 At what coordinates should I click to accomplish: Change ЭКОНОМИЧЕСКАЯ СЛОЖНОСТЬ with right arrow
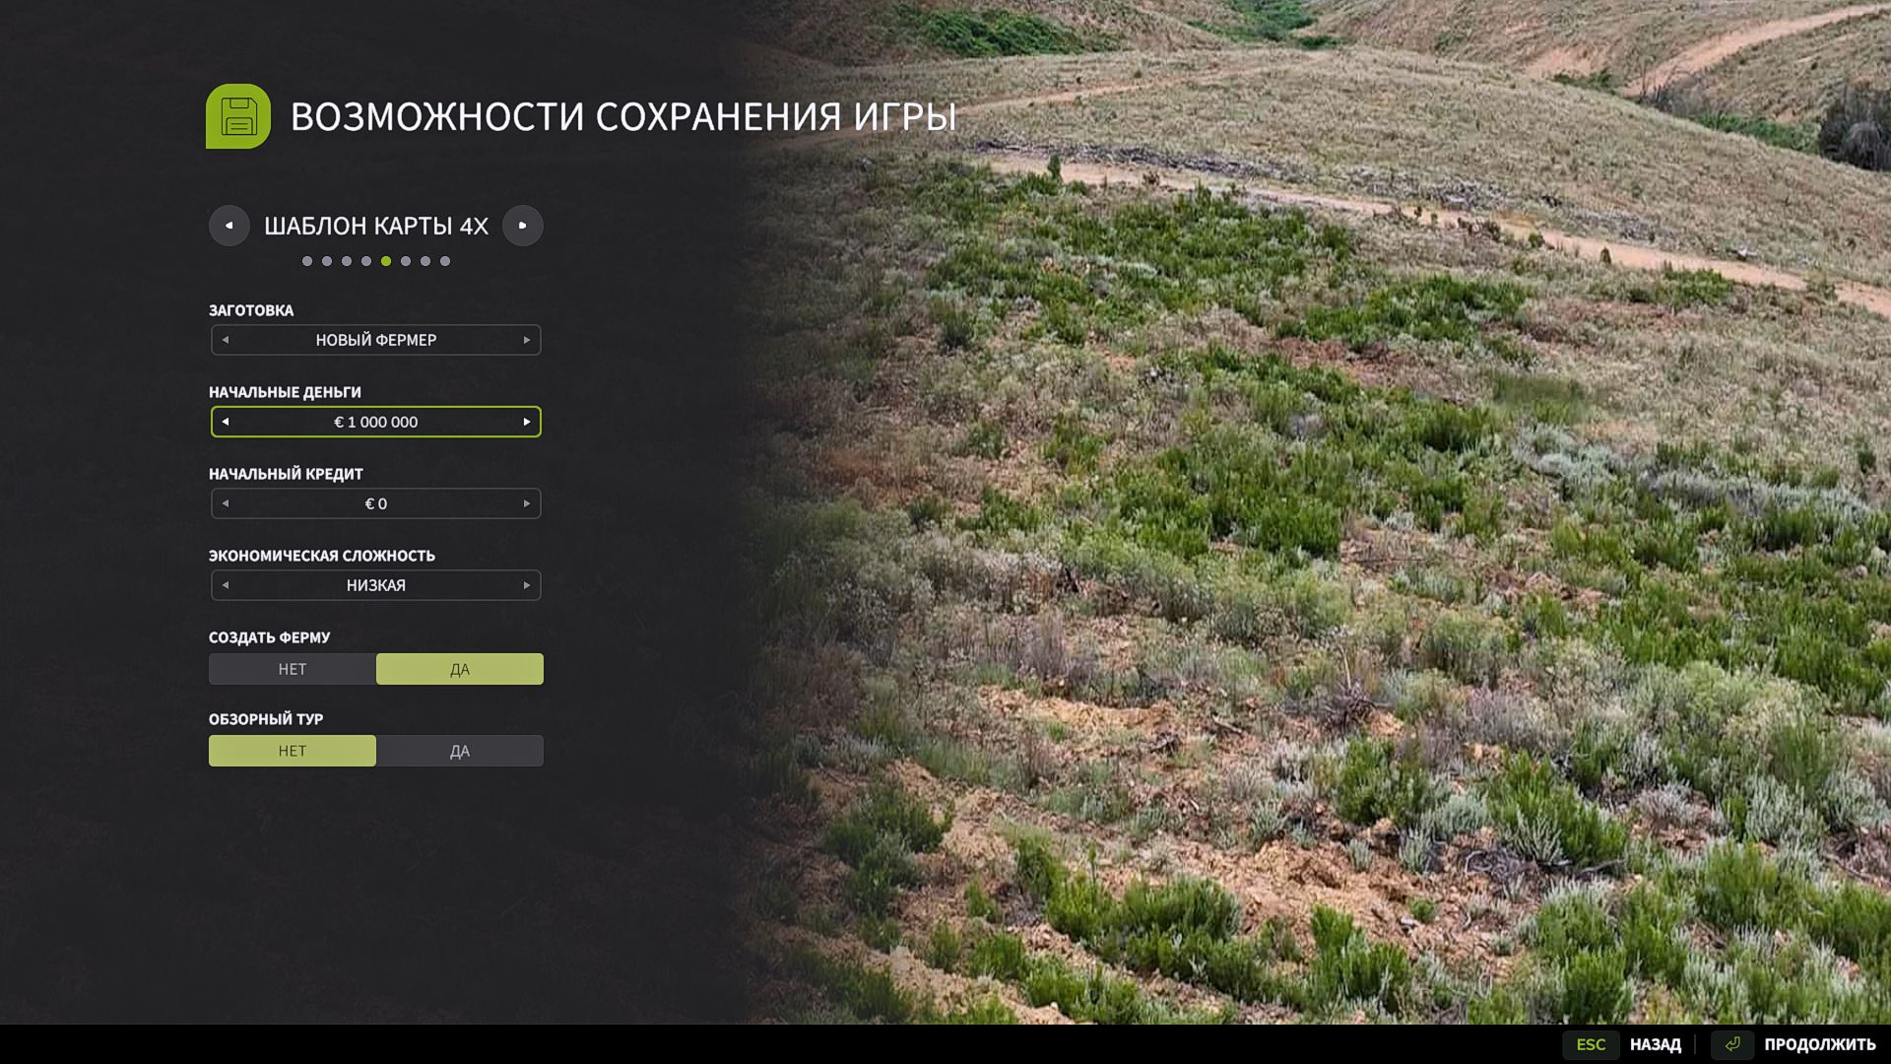(527, 585)
